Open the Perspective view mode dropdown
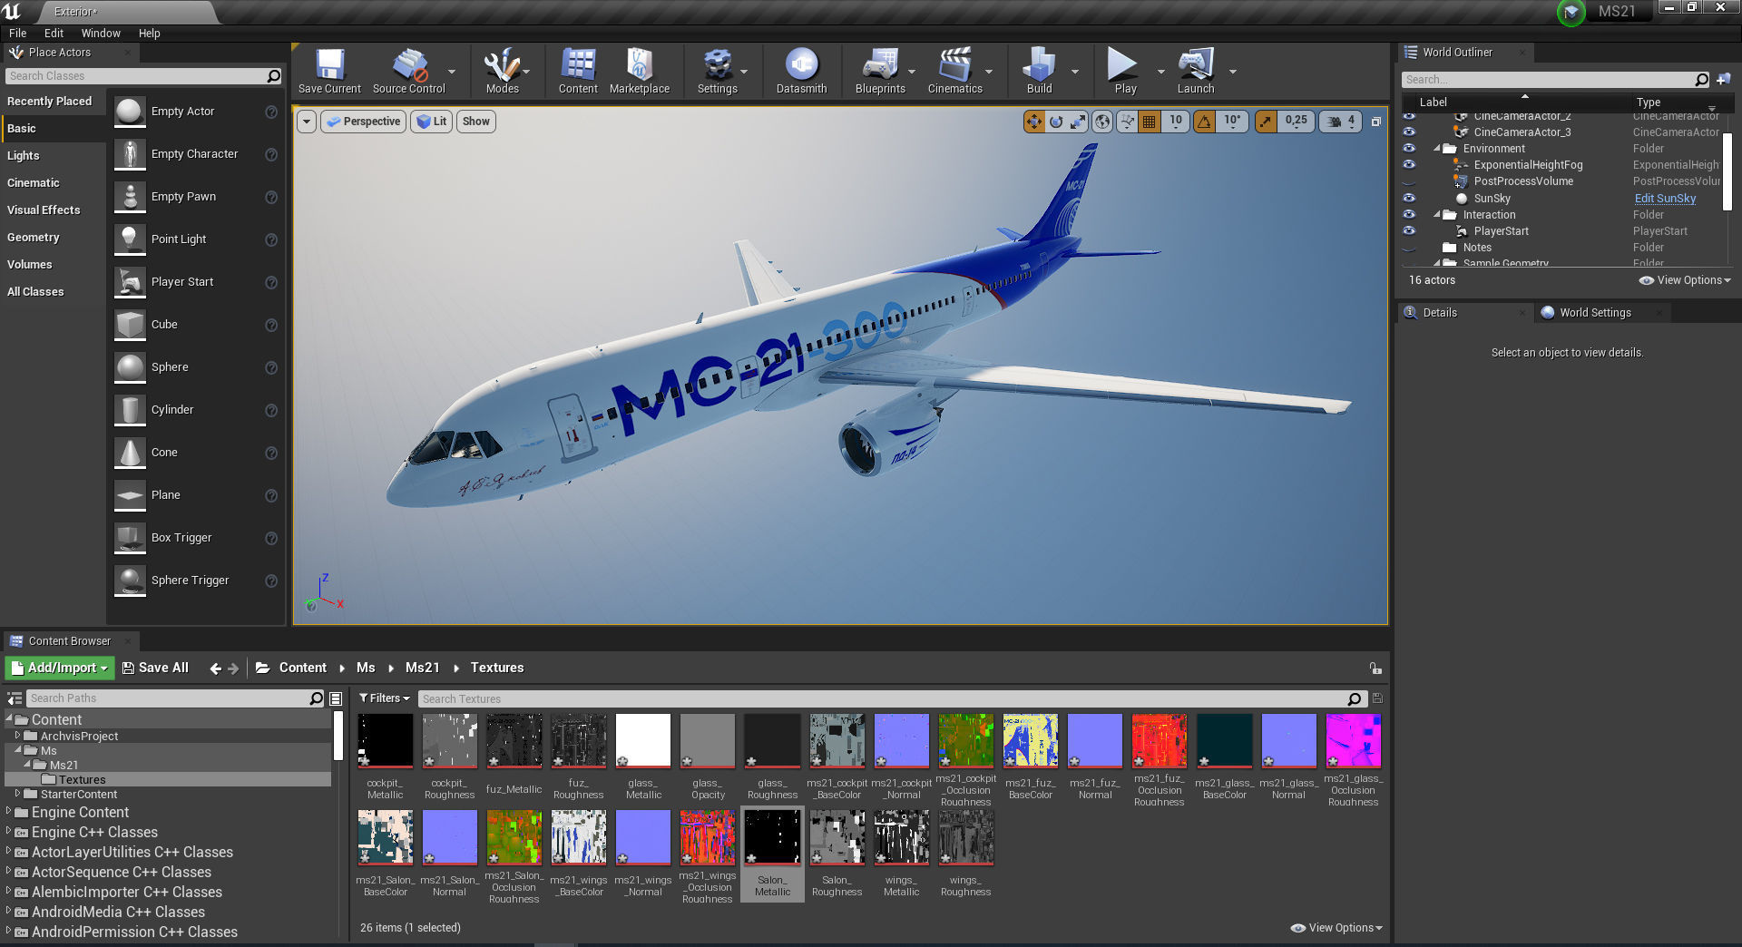 (x=363, y=122)
